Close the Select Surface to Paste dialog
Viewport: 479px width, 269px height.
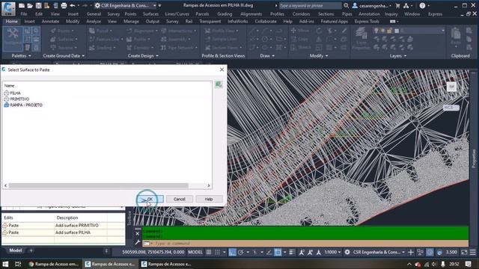tap(222, 69)
